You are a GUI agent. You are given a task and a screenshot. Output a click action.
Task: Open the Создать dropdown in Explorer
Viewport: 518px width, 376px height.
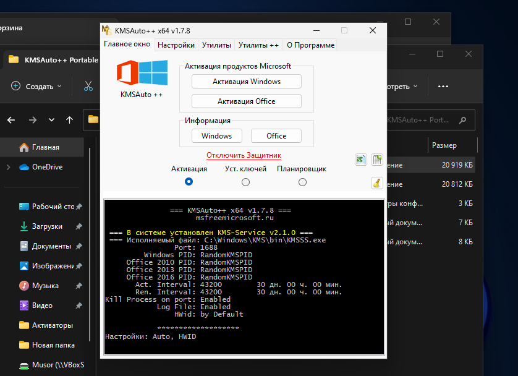[x=36, y=86]
